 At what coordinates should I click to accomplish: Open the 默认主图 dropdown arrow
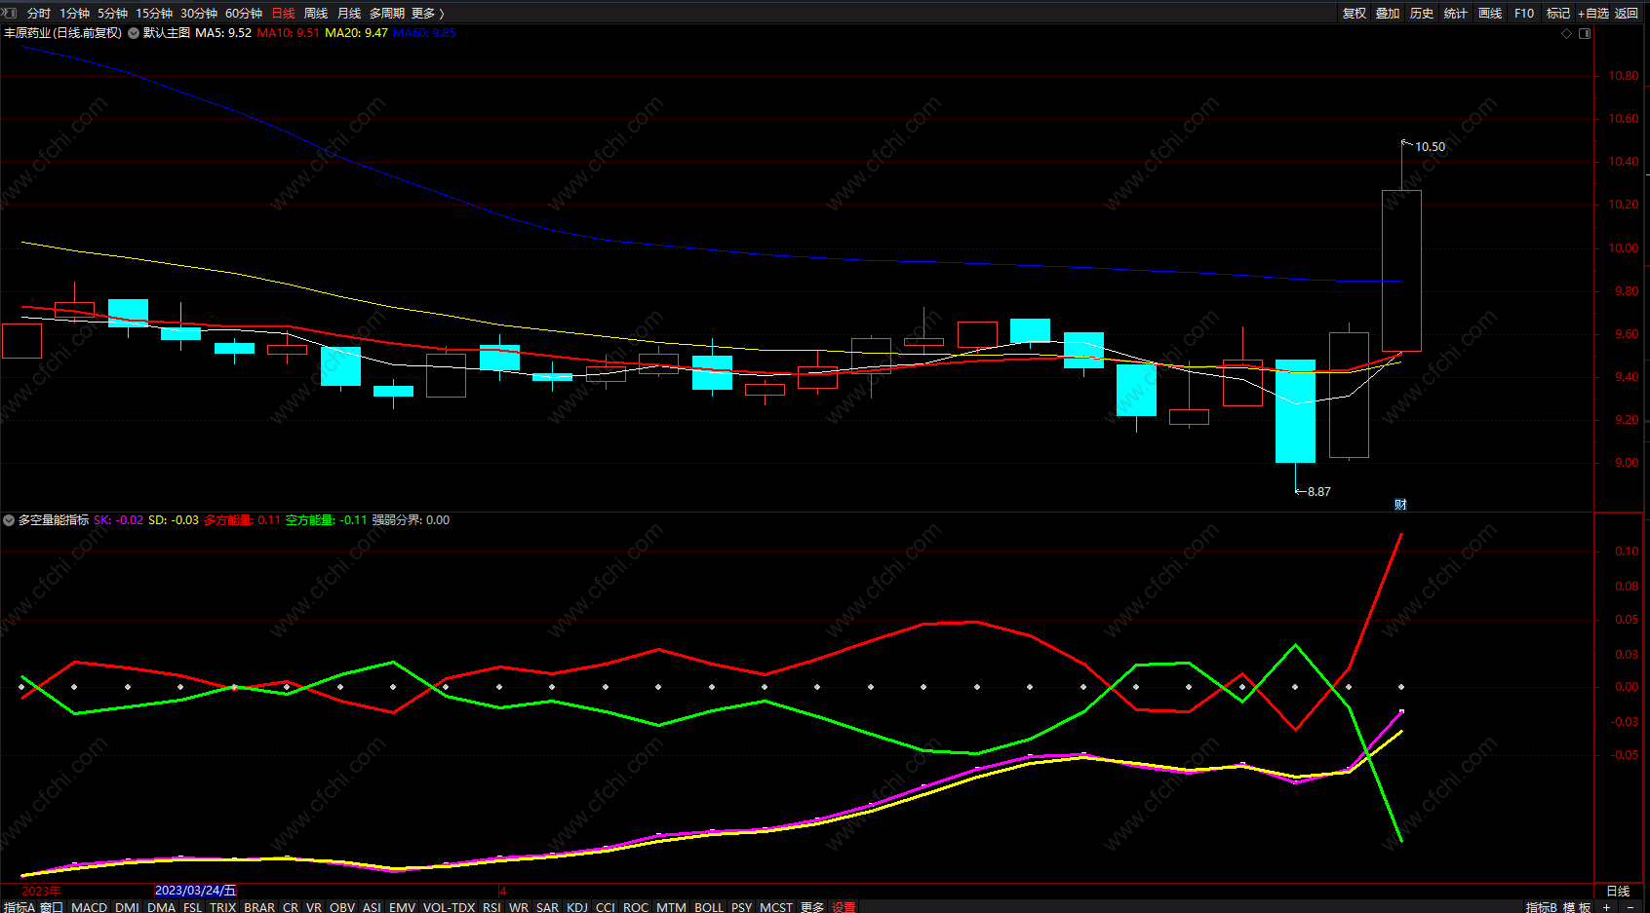(134, 33)
